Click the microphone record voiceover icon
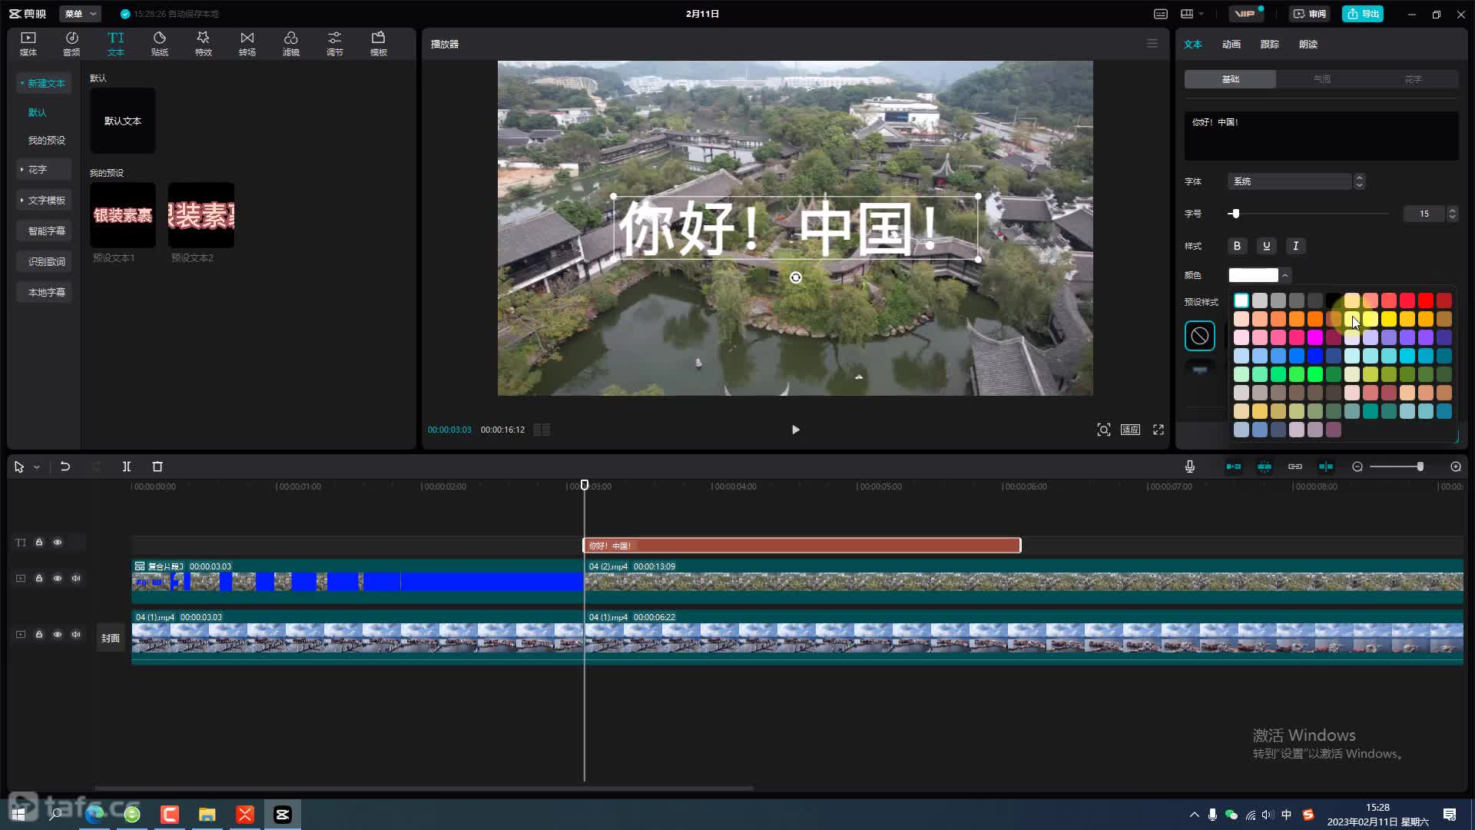Screen dimensions: 1475x830 tap(1190, 466)
